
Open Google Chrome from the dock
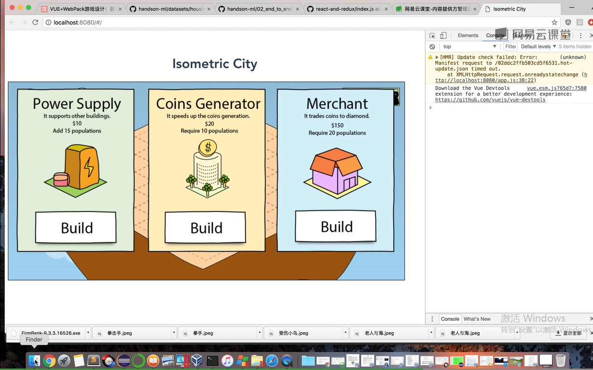pos(49,360)
